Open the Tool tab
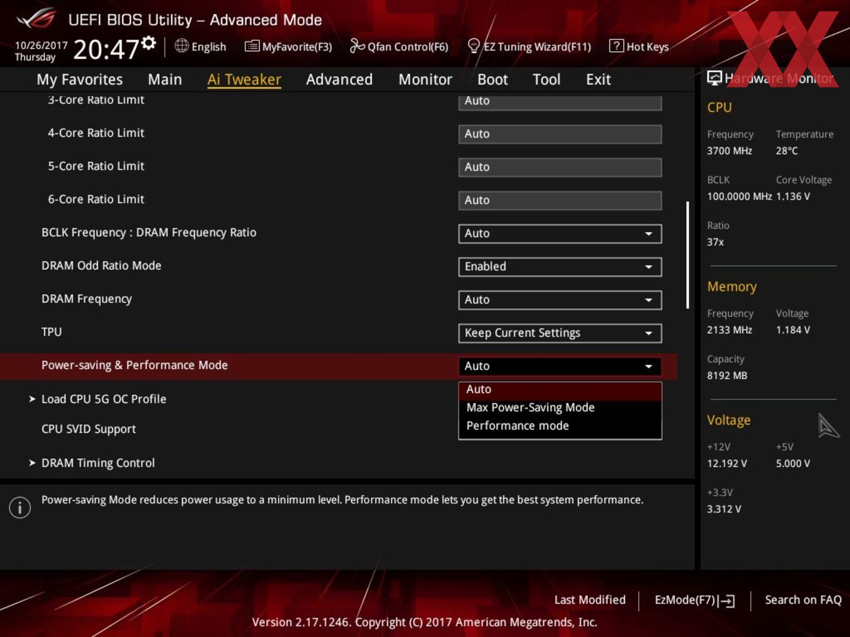 [547, 79]
